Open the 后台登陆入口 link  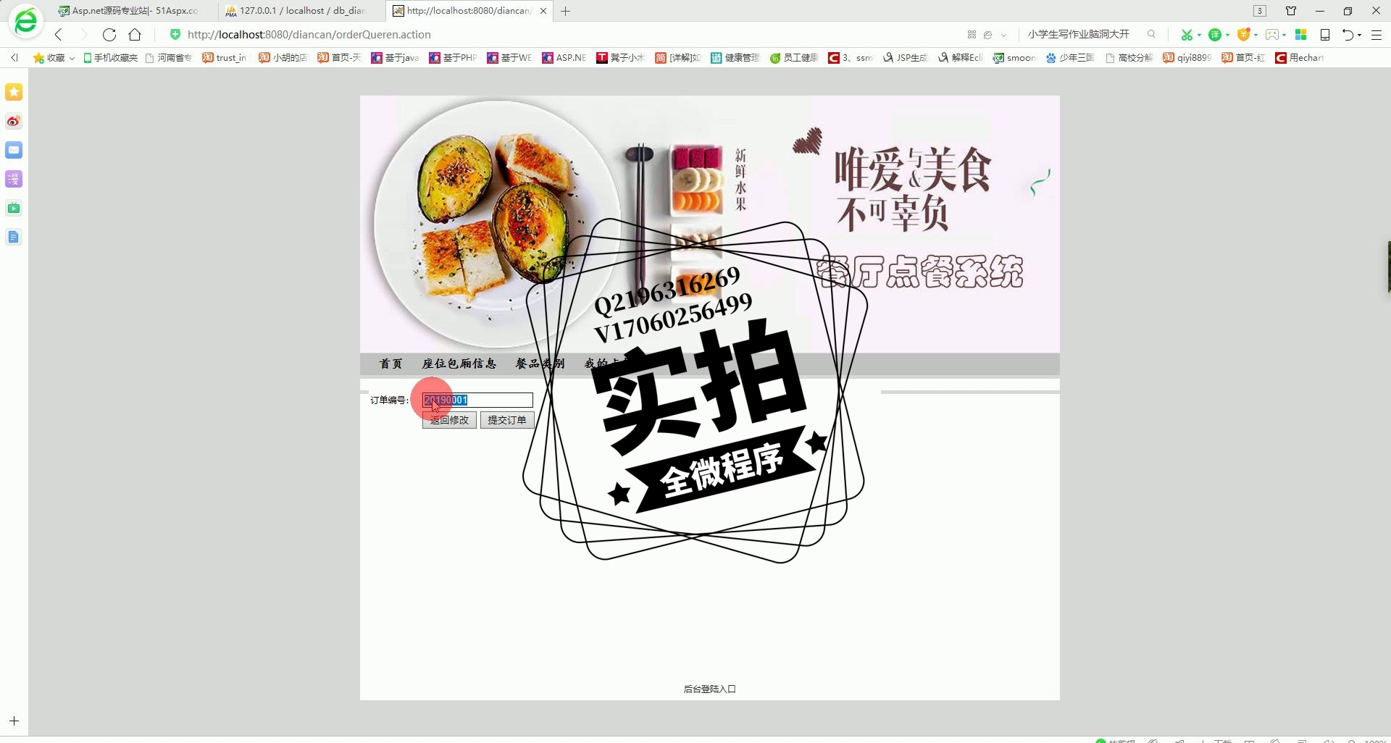coord(709,689)
